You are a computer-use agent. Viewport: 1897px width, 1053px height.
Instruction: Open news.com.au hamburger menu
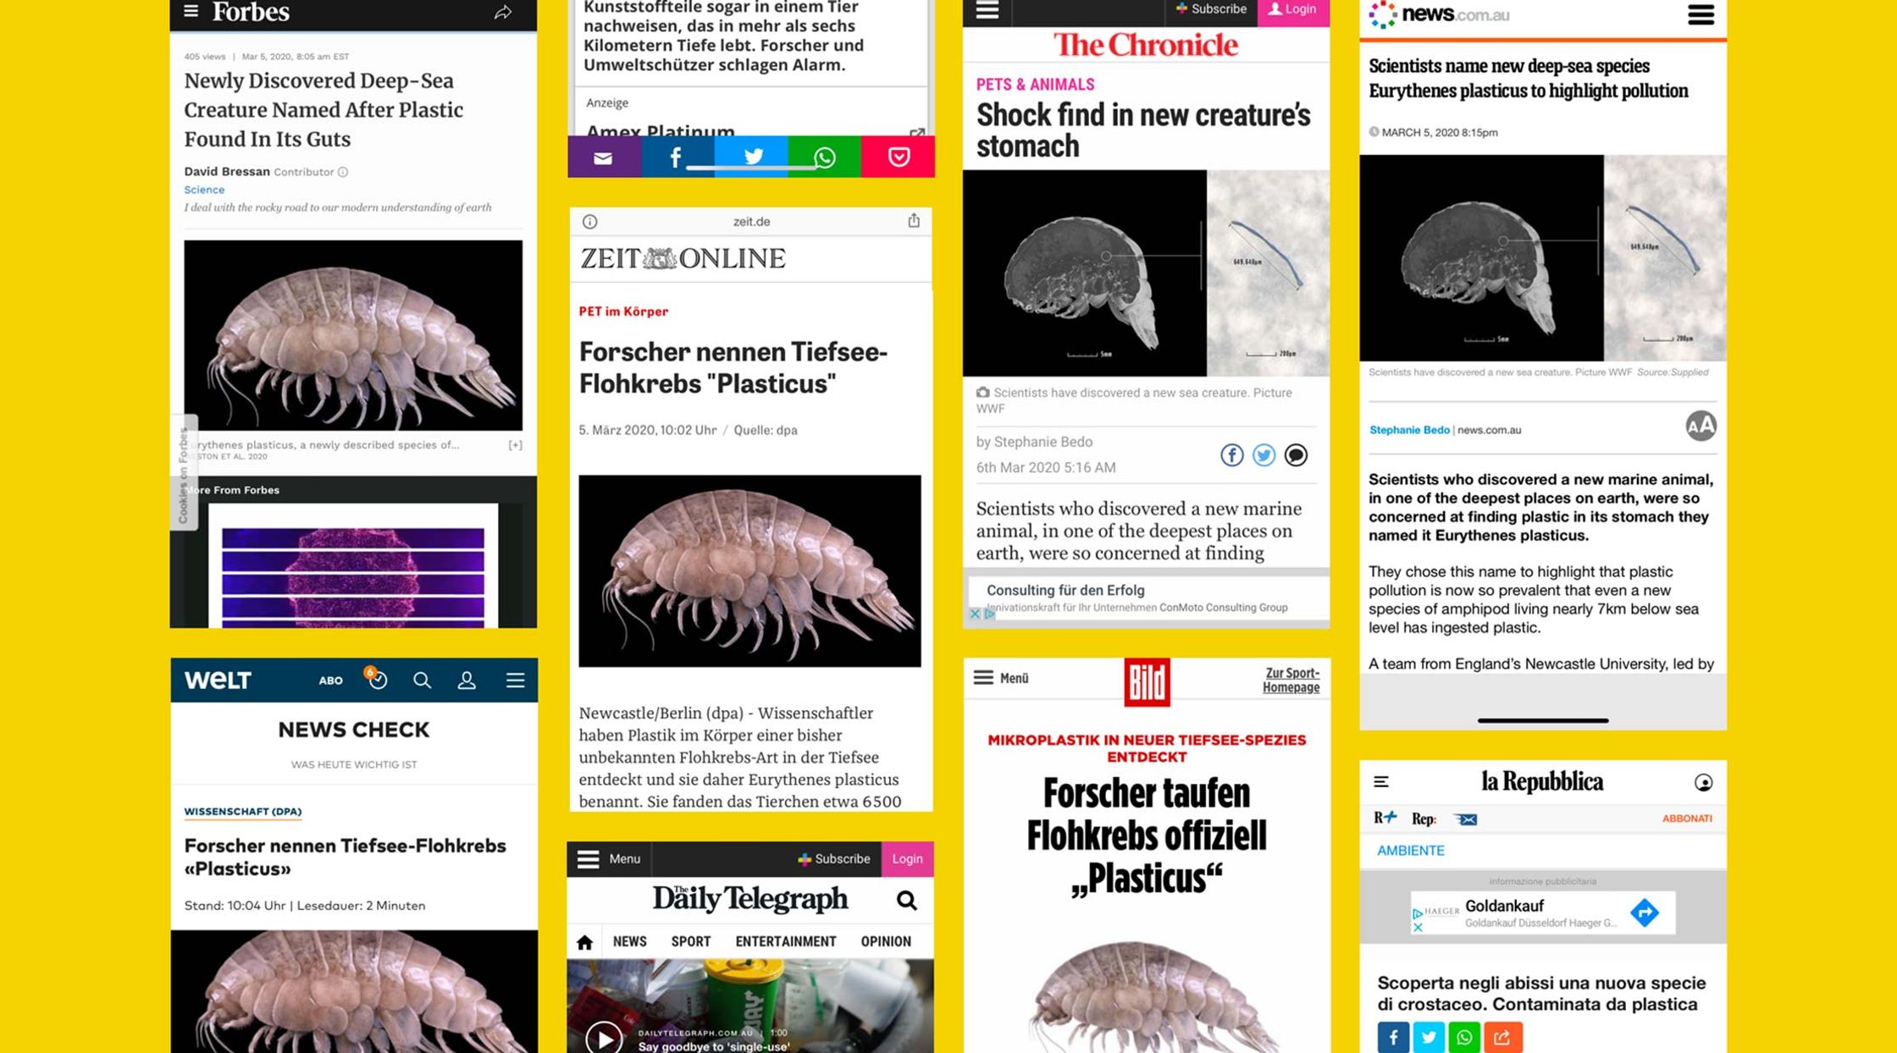pos(1701,14)
